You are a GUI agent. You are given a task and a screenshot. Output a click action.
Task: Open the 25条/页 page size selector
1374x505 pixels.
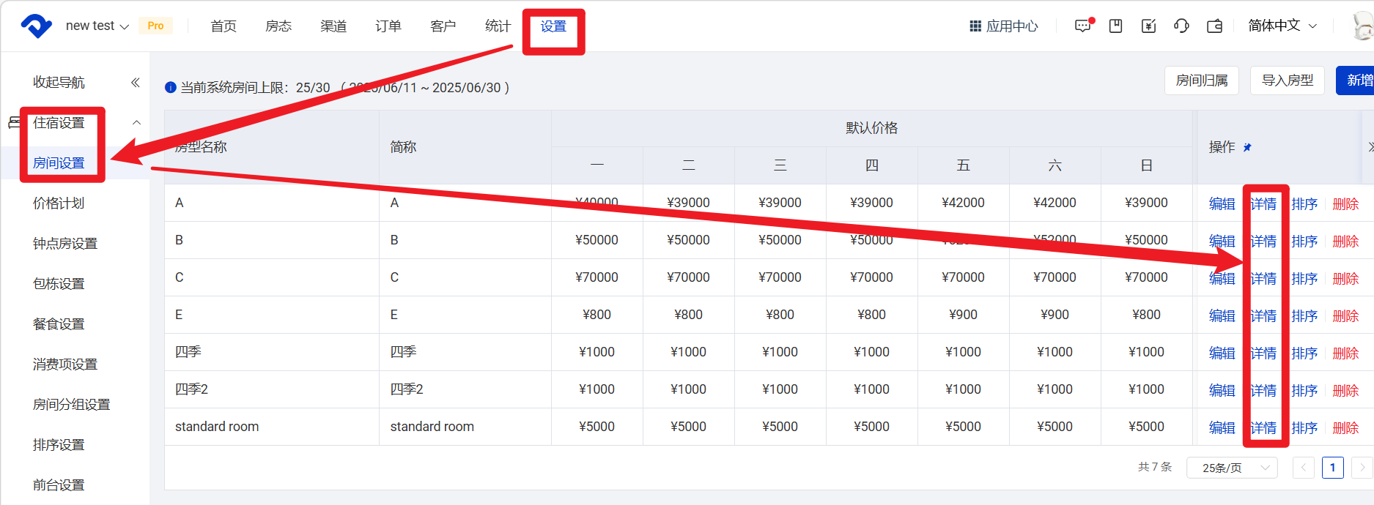[x=1231, y=468]
